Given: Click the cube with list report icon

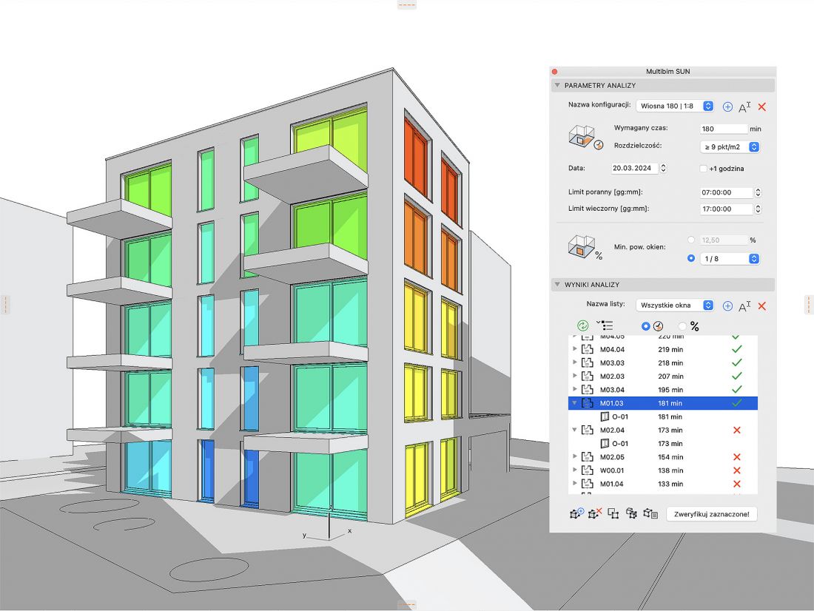Looking at the screenshot, I should click(650, 513).
